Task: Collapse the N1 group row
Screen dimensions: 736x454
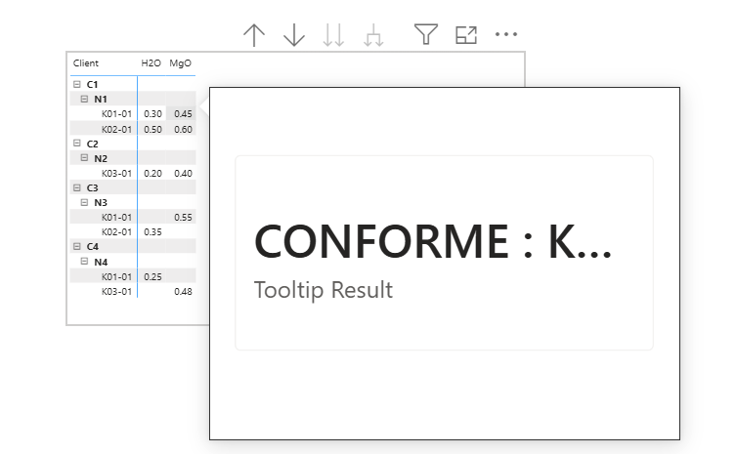Action: pyautogui.click(x=84, y=99)
